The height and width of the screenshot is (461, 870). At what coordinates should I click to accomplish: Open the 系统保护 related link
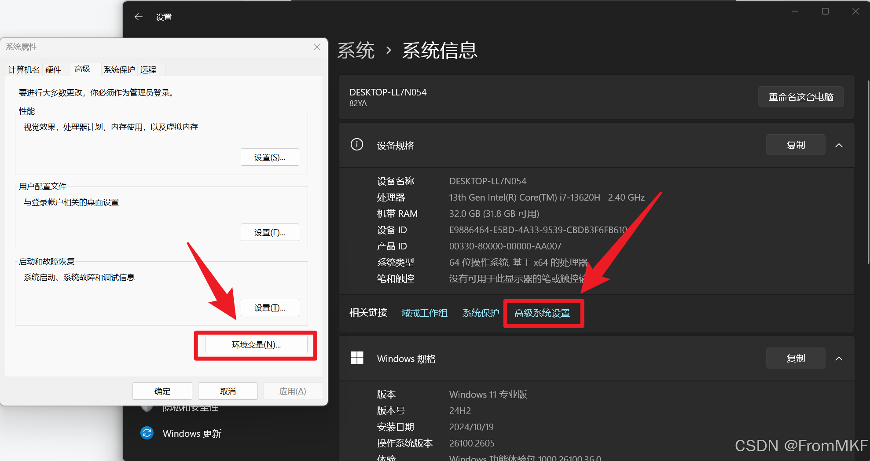pos(481,313)
